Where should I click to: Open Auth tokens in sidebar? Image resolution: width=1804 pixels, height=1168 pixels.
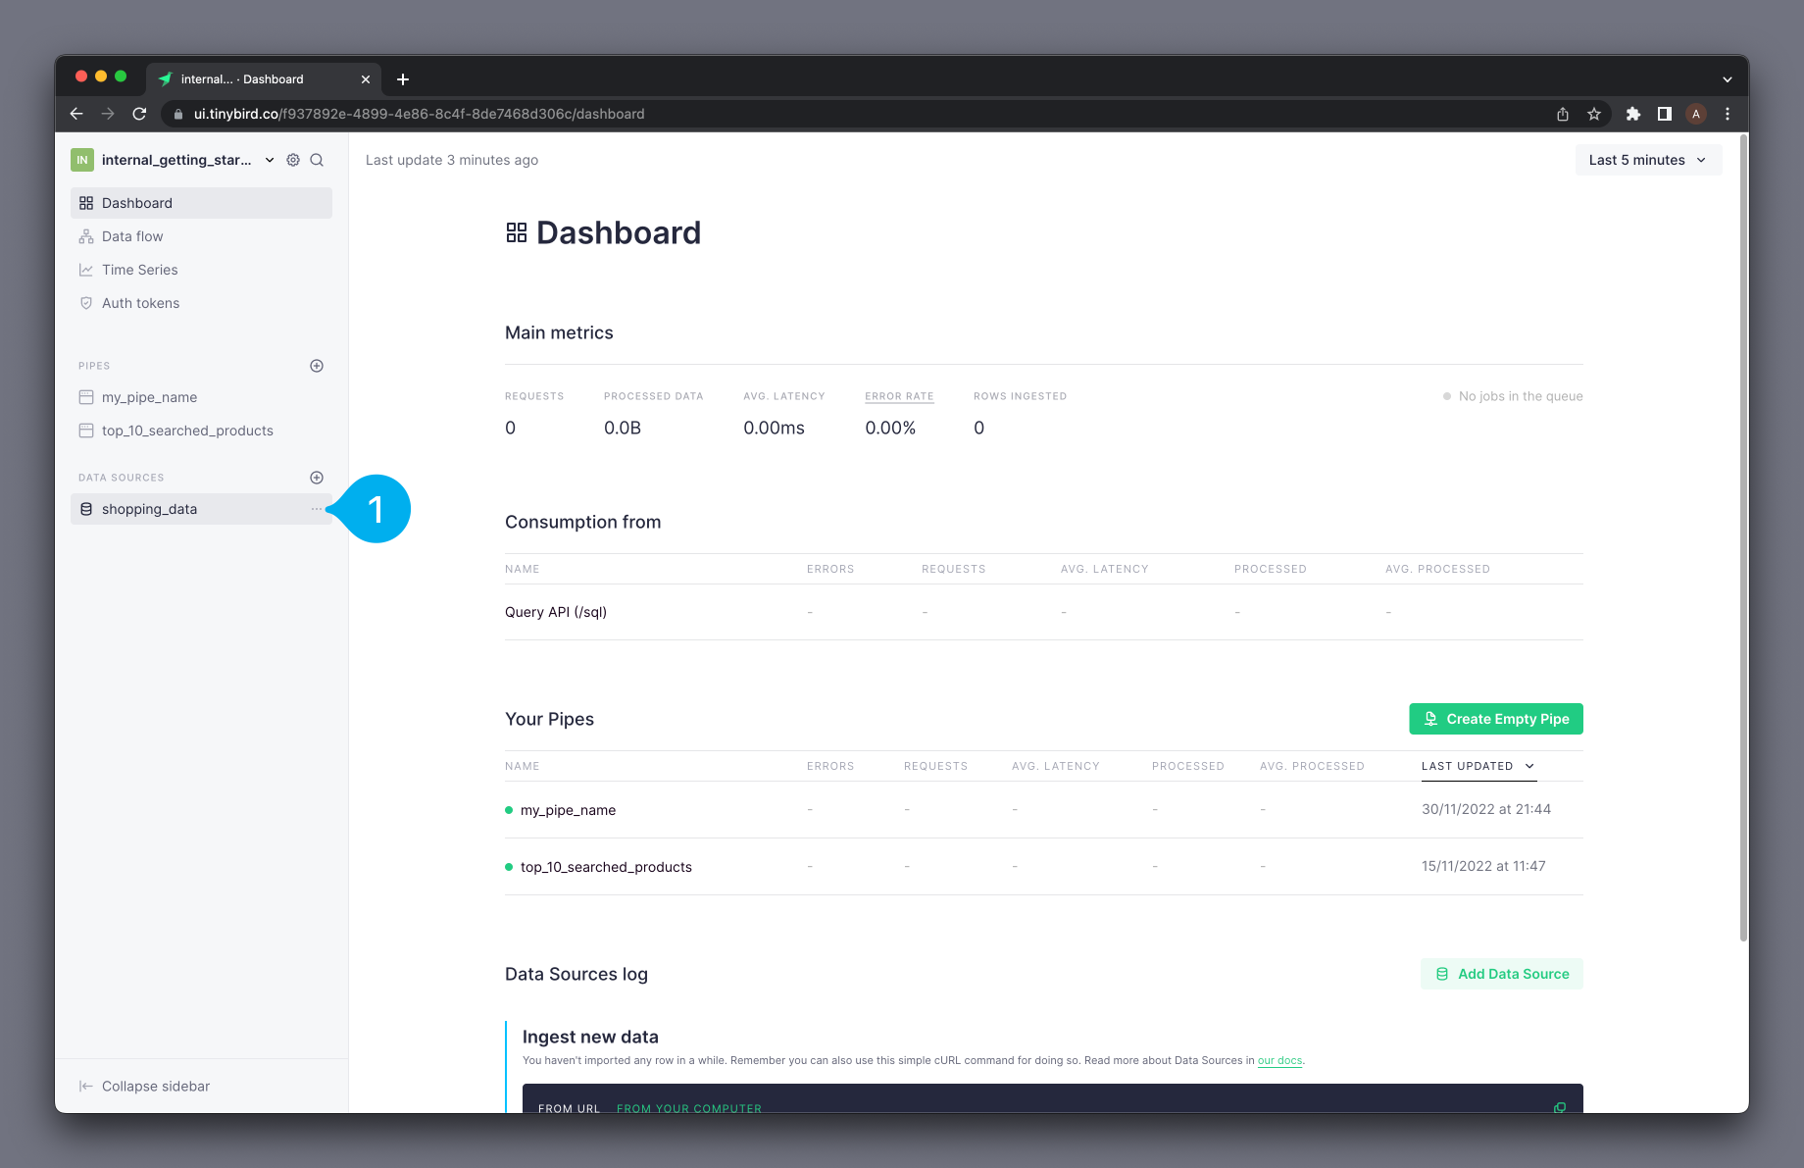pos(201,303)
